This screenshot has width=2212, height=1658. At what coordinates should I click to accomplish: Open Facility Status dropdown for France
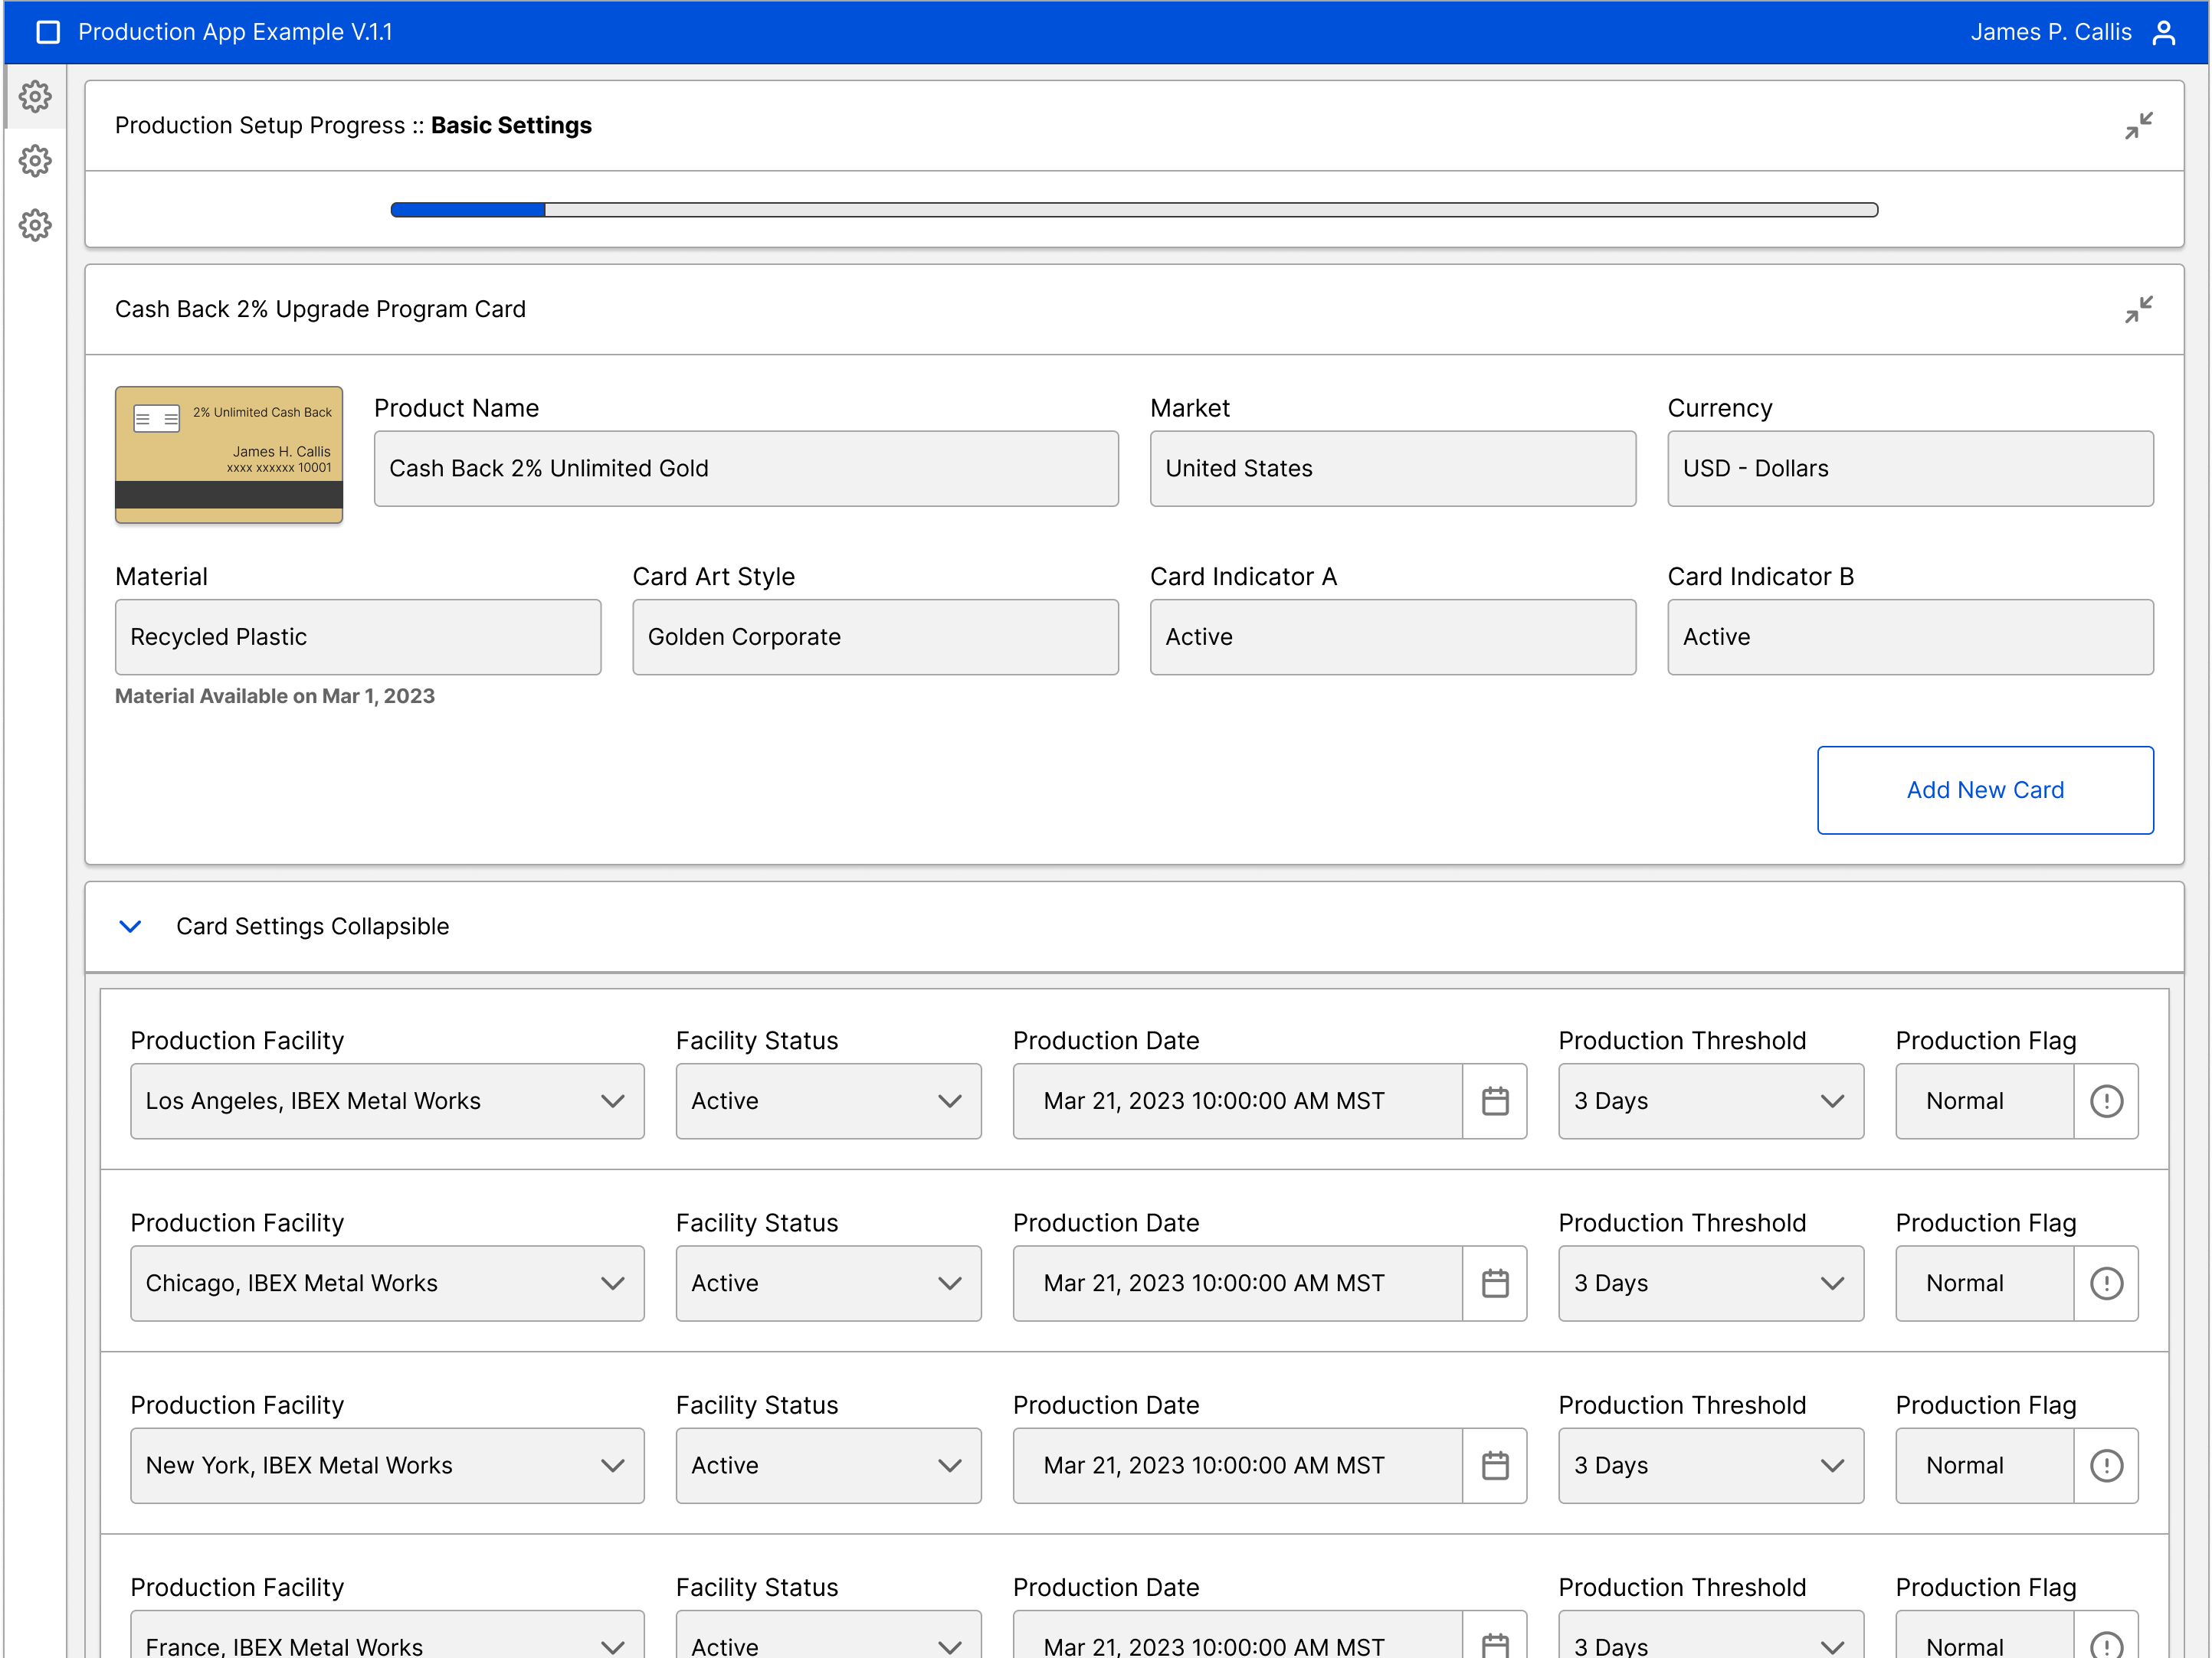pos(828,1635)
